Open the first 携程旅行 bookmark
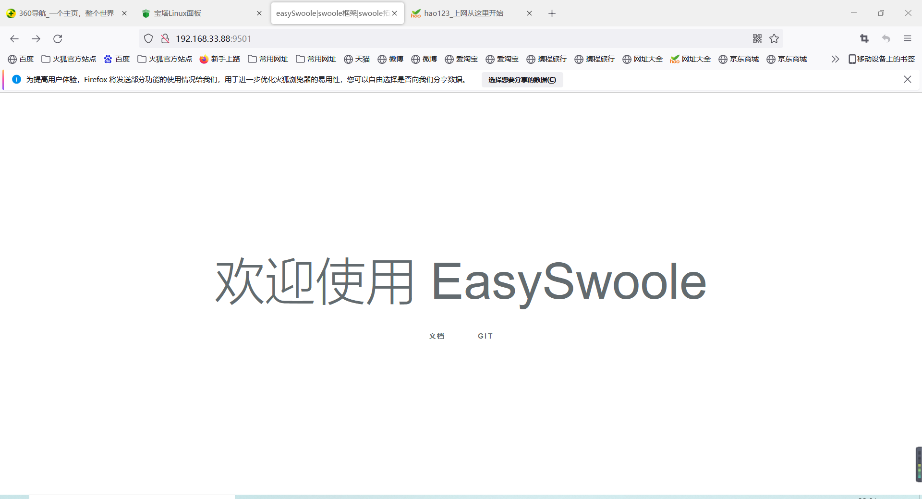Image resolution: width=922 pixels, height=499 pixels. [546, 59]
